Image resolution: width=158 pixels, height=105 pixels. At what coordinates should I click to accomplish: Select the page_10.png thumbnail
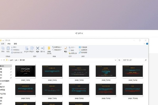[133, 90]
